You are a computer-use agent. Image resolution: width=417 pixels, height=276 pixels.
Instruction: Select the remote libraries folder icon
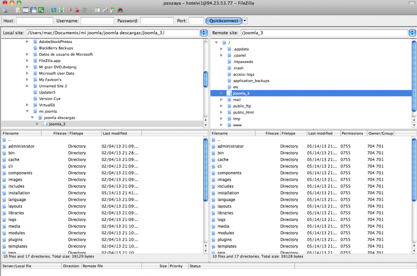point(214,213)
